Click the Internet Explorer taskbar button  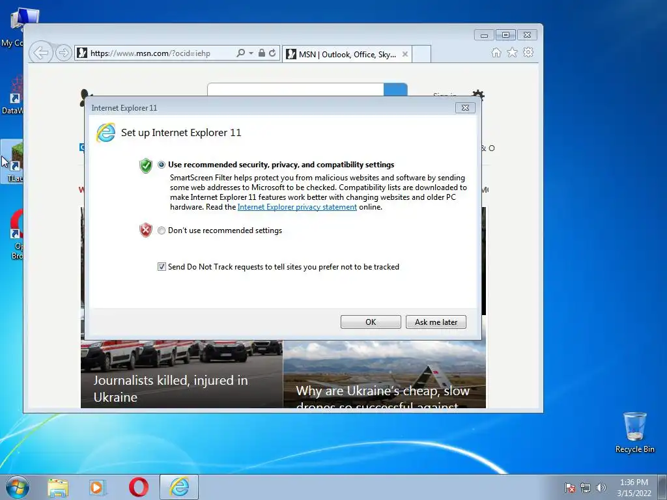179,487
